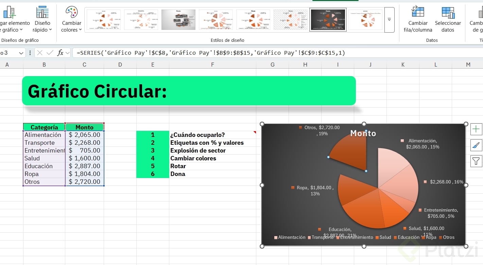Select the chart title Monto
The width and height of the screenshot is (483, 265).
pyautogui.click(x=363, y=134)
